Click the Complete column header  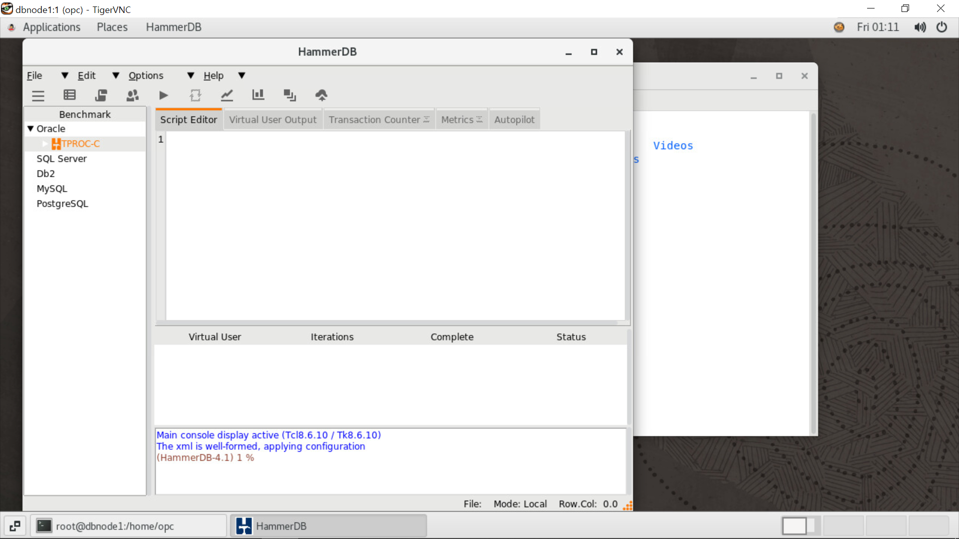[452, 337]
